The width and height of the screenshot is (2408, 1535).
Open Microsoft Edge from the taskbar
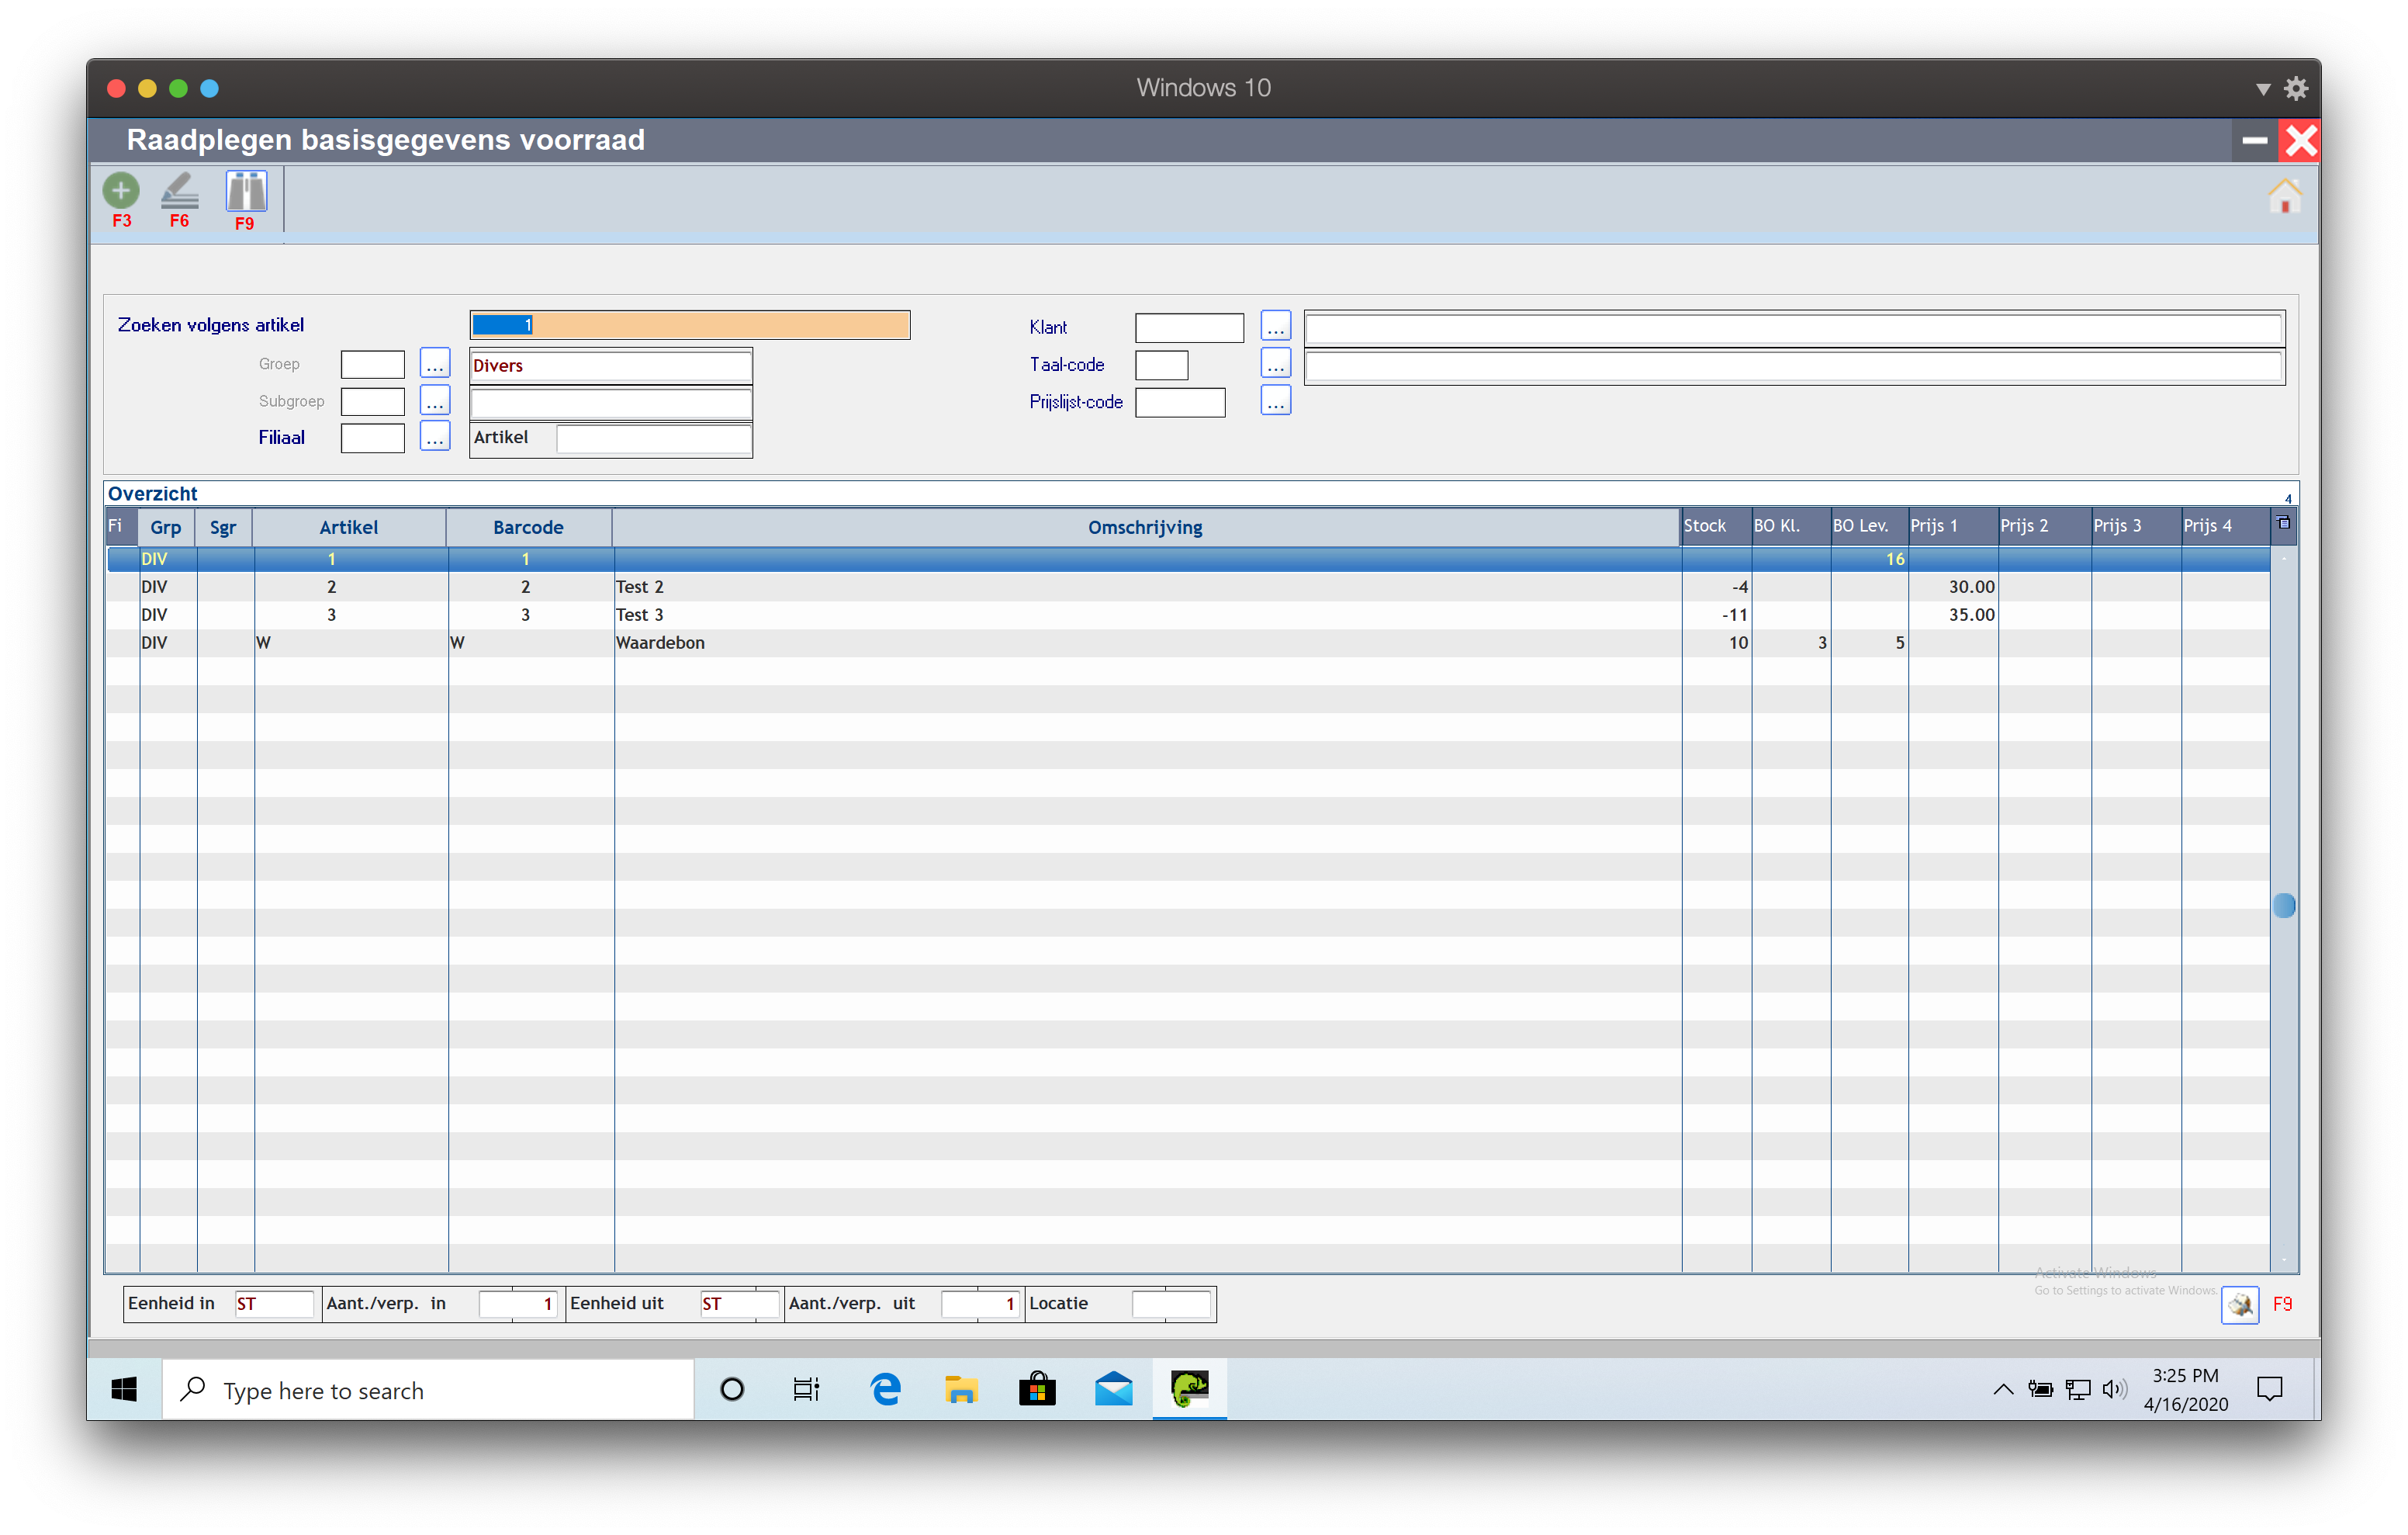coord(885,1389)
